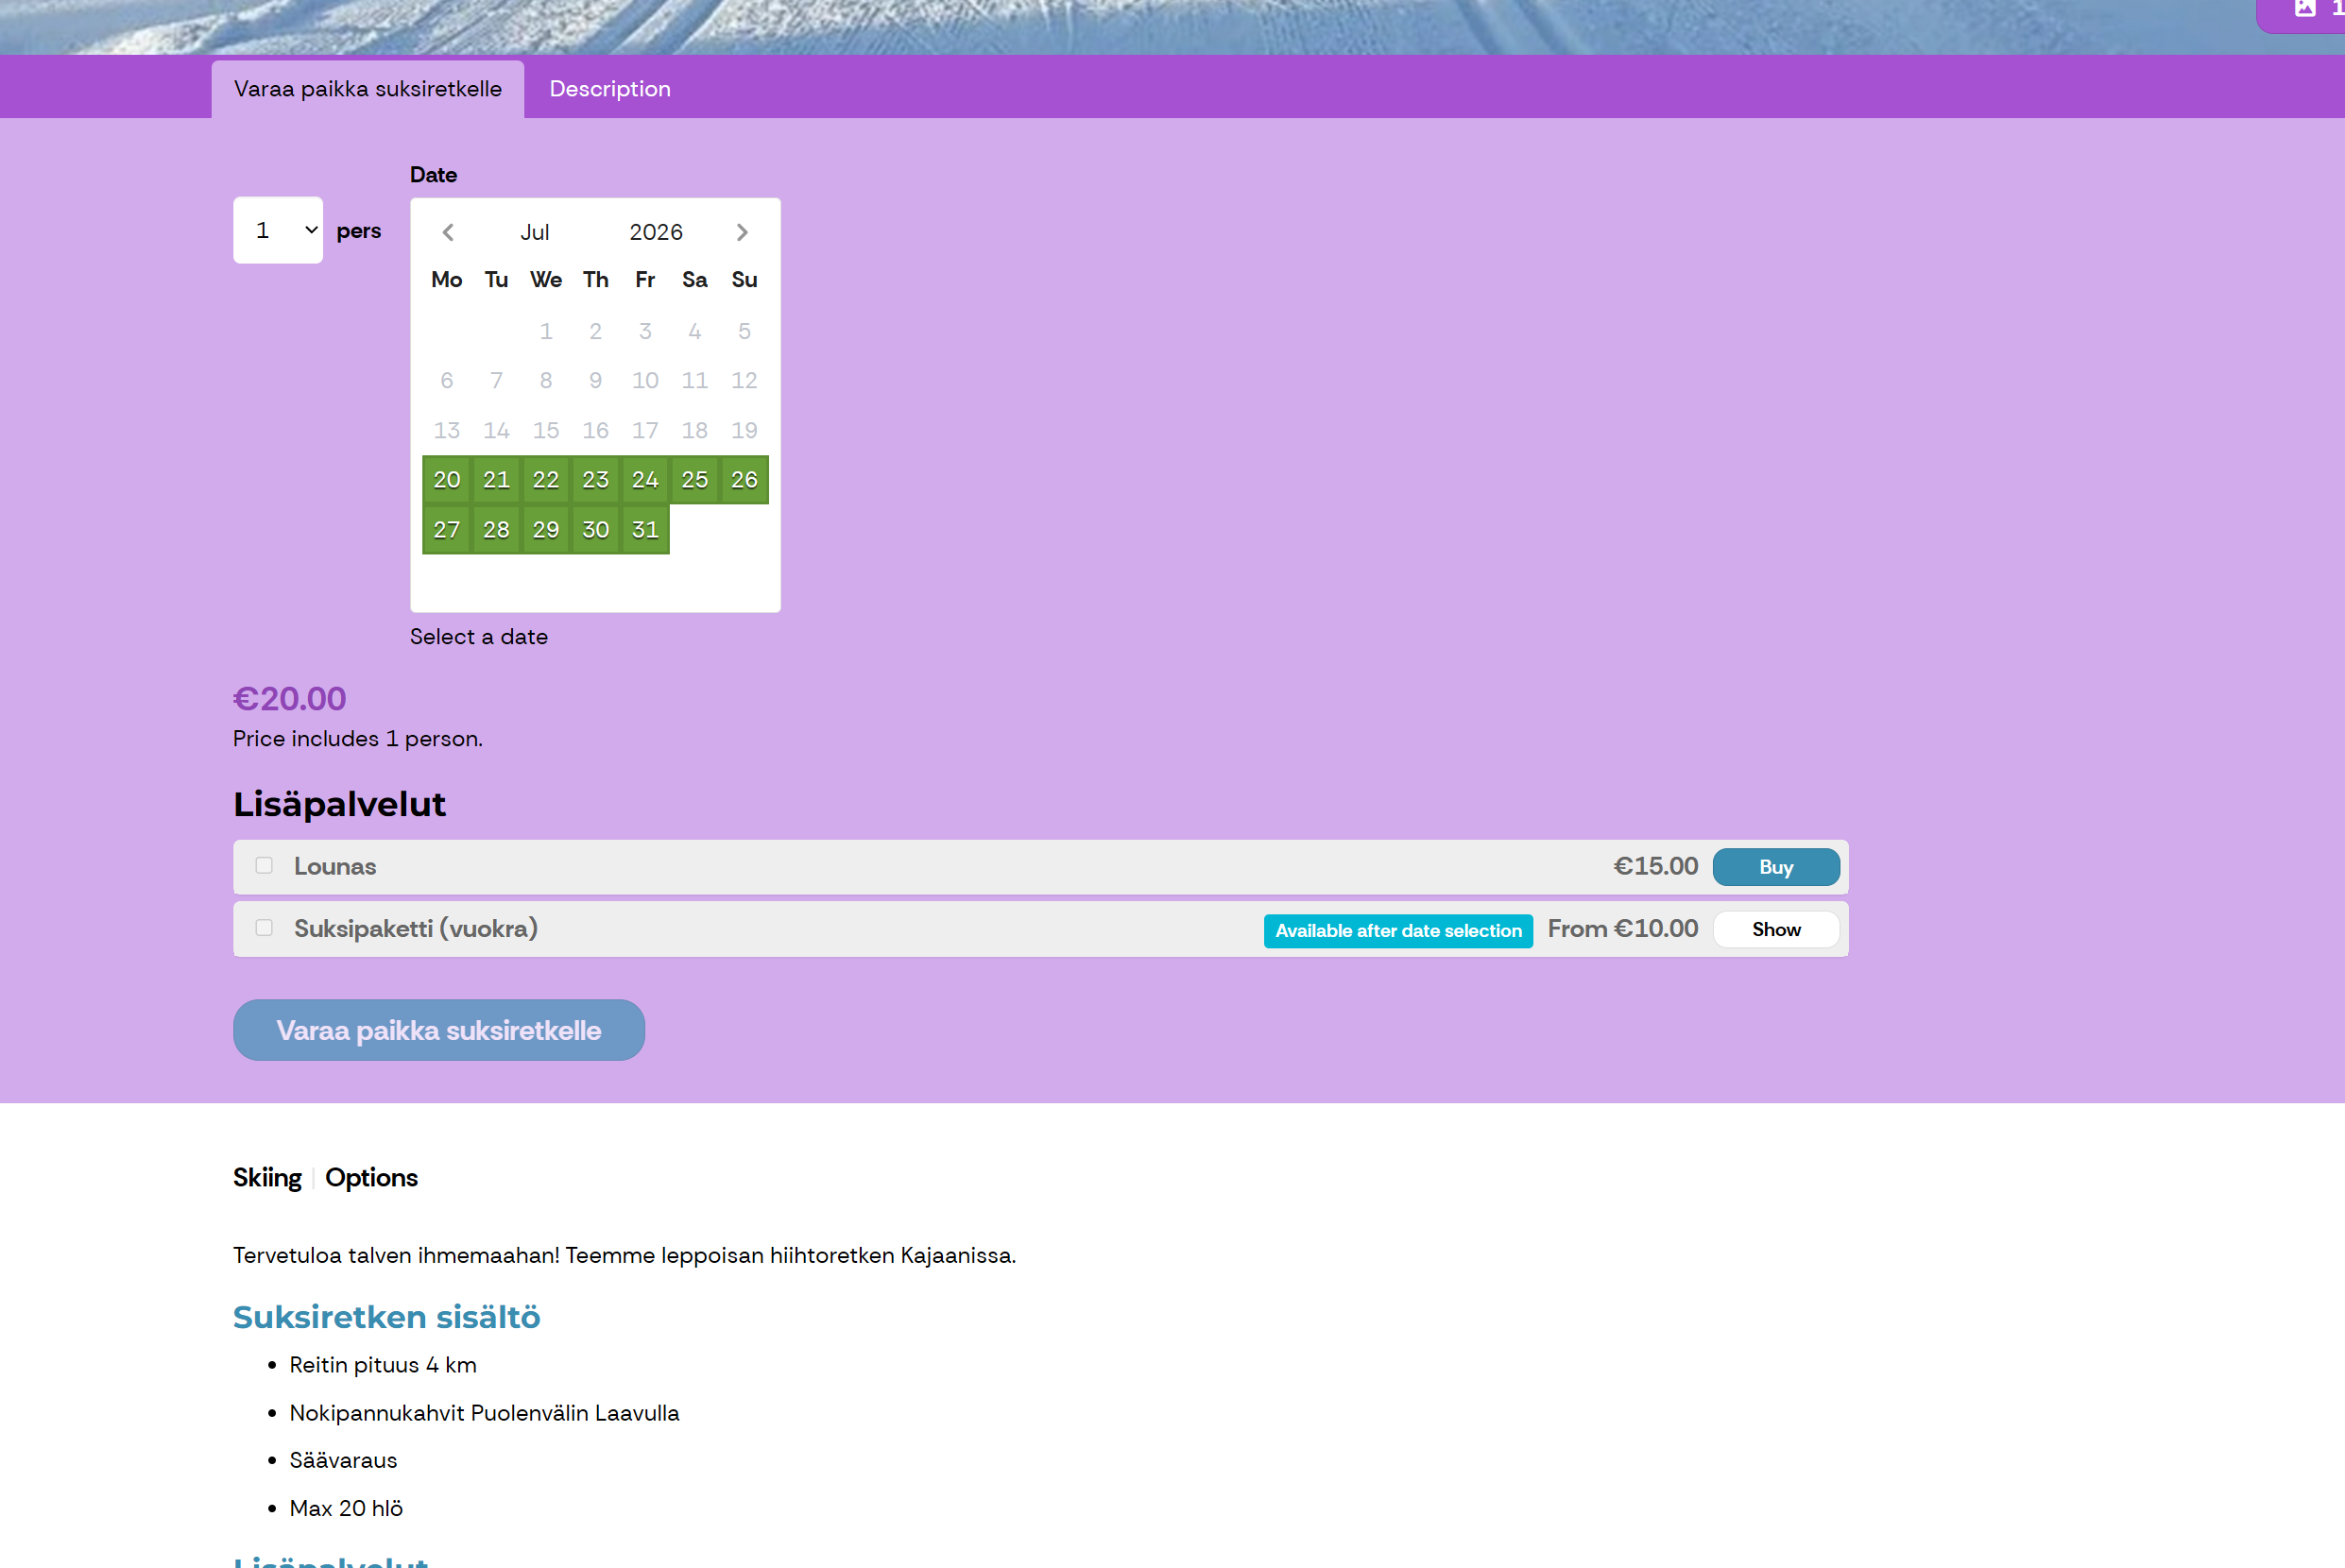Screen dimensions: 2345x1568
Task: Pick July 25 on the calendar
Action: [695, 480]
